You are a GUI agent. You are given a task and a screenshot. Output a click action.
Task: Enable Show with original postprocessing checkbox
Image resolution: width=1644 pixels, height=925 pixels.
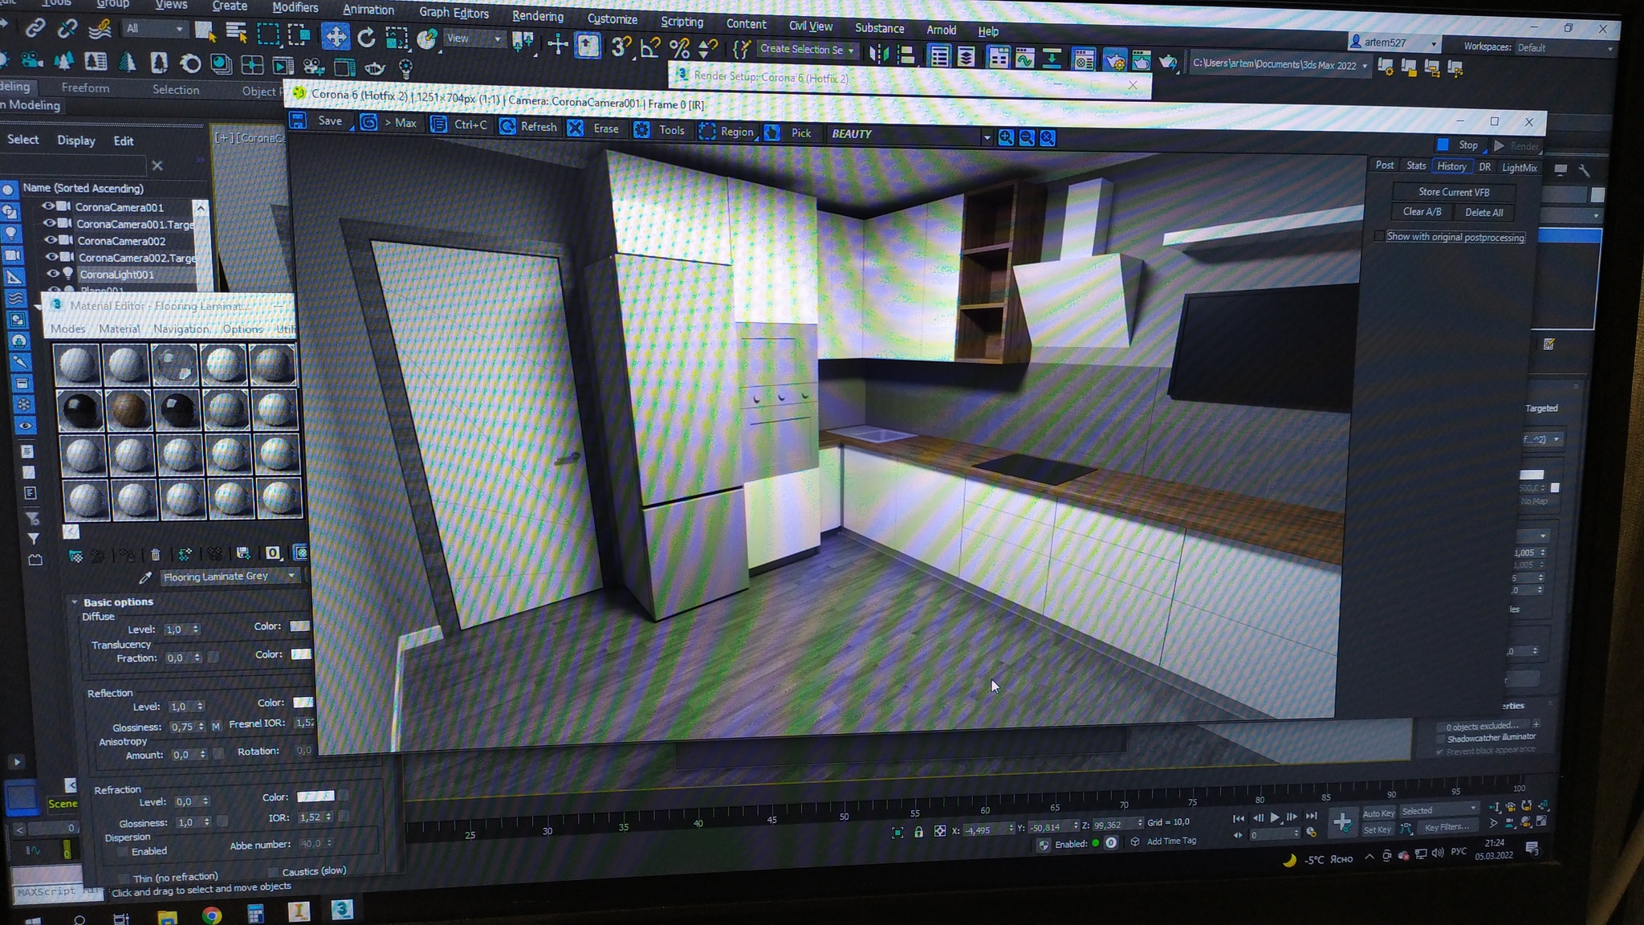(1379, 236)
